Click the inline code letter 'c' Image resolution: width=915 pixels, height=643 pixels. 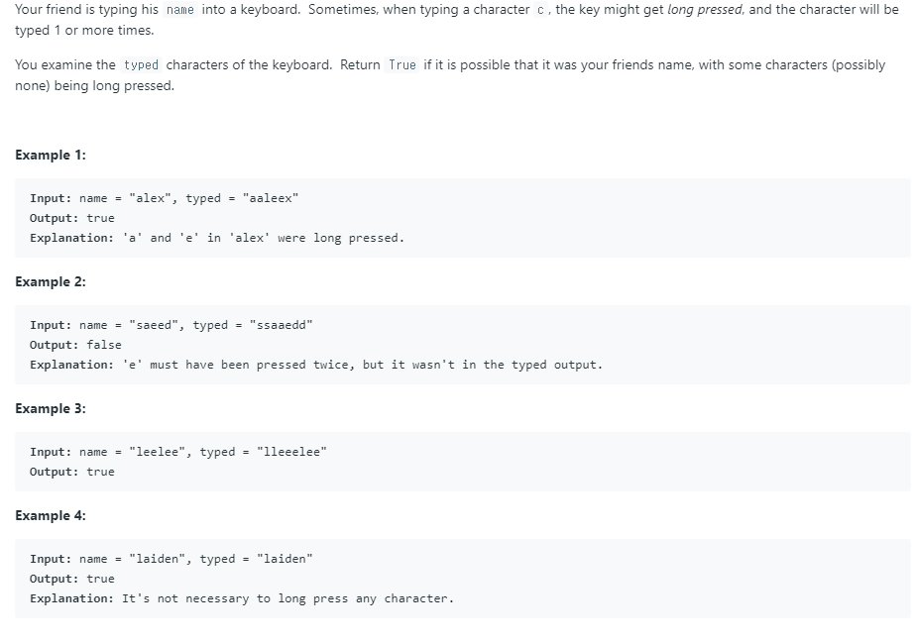tap(540, 10)
